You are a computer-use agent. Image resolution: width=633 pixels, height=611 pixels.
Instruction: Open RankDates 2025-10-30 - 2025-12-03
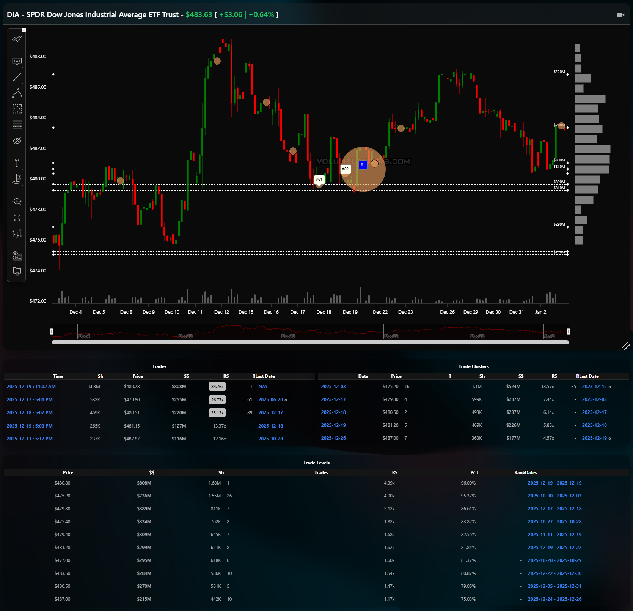tap(554, 496)
